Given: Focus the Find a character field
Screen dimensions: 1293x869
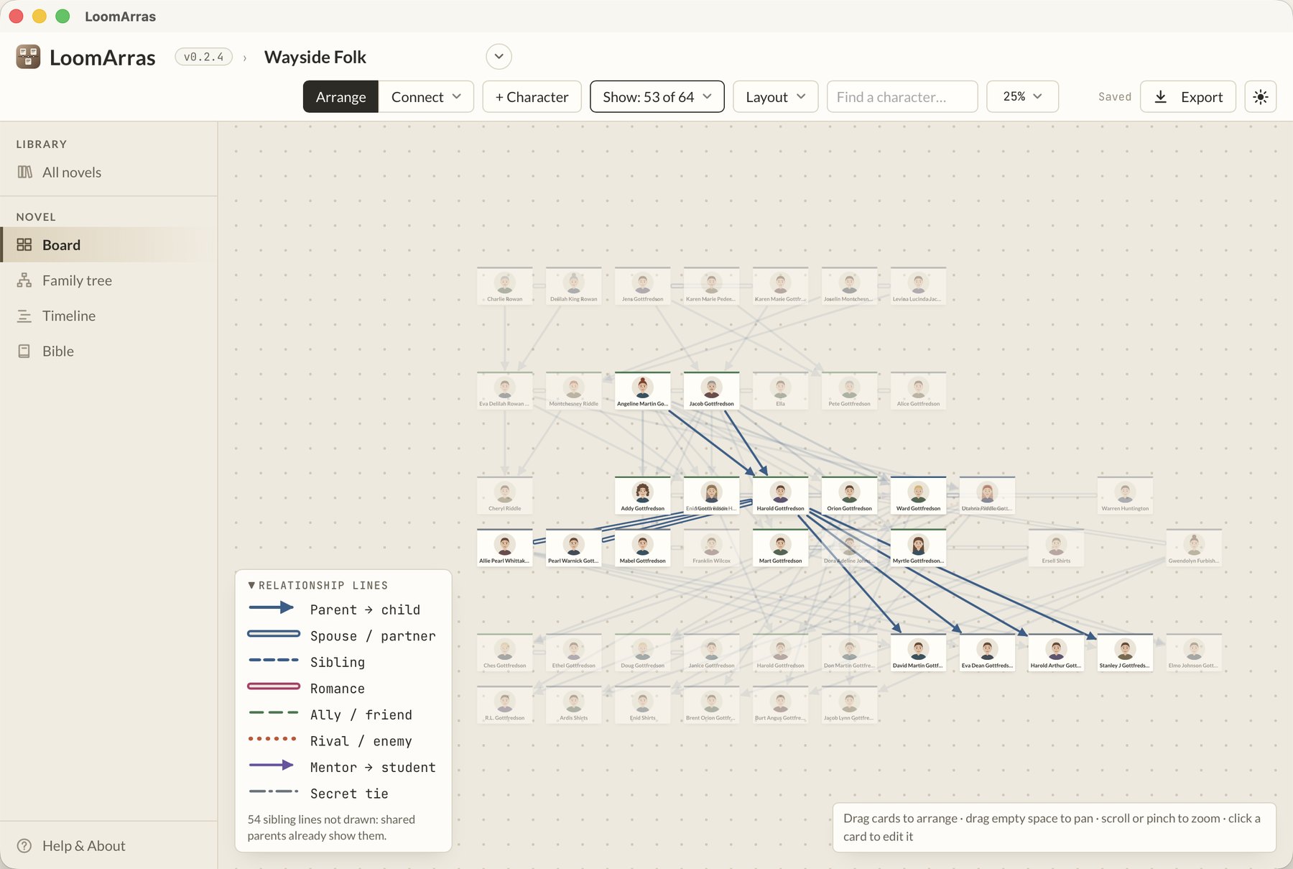Looking at the screenshot, I should point(902,97).
